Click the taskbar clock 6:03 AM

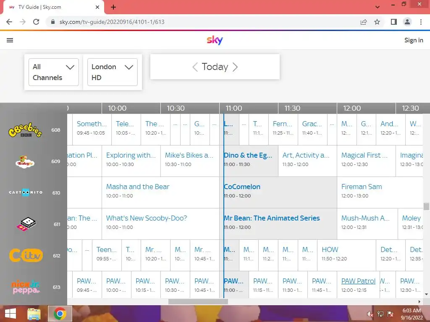pos(412,311)
